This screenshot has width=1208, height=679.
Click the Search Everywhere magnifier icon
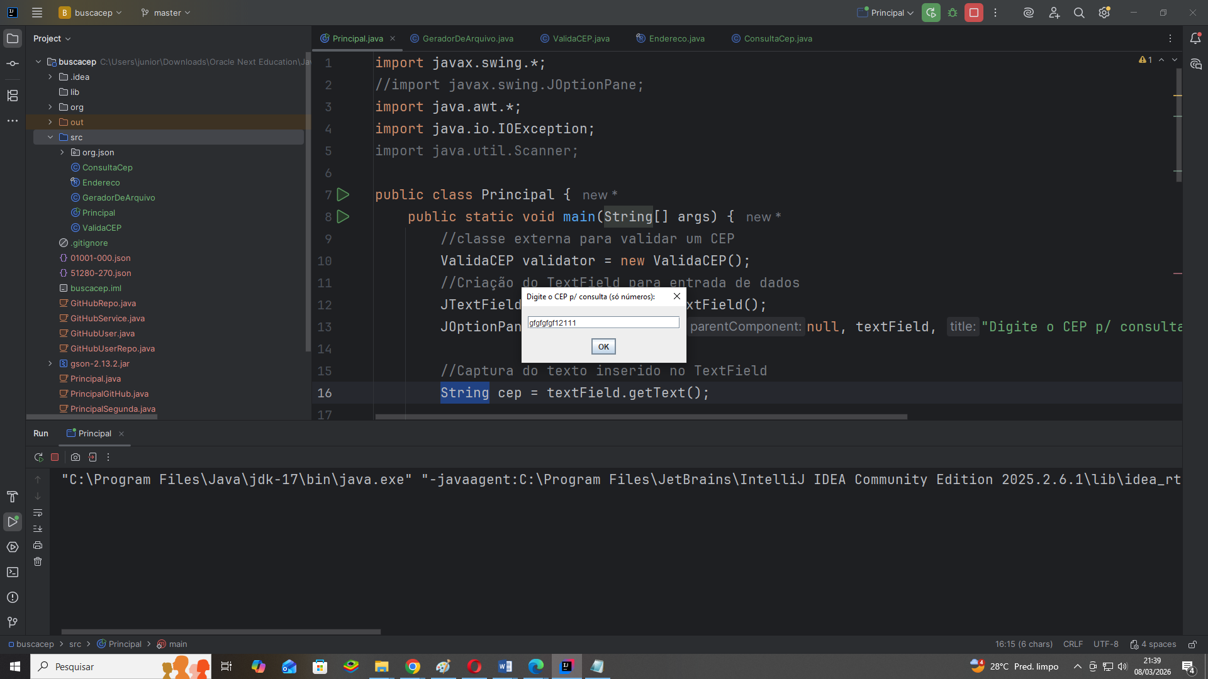(x=1079, y=13)
